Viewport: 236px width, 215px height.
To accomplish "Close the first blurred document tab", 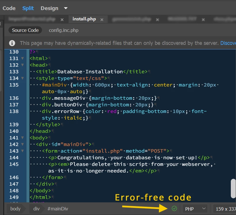I will tap(62, 20).
